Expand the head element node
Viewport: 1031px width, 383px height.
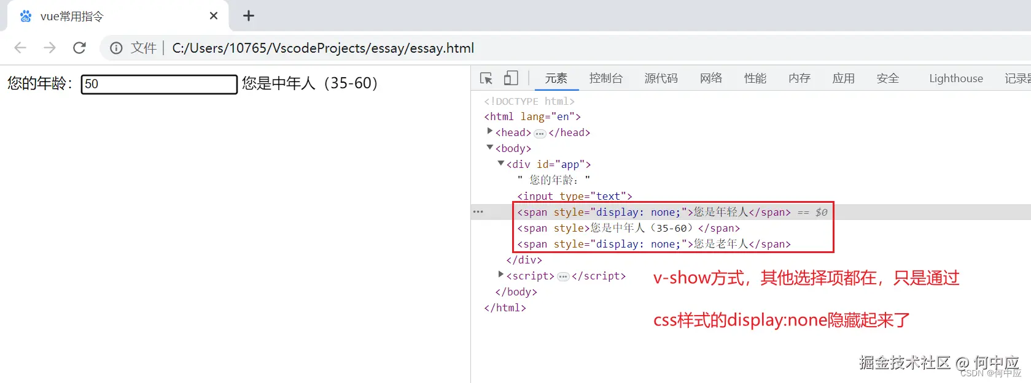[x=489, y=131]
